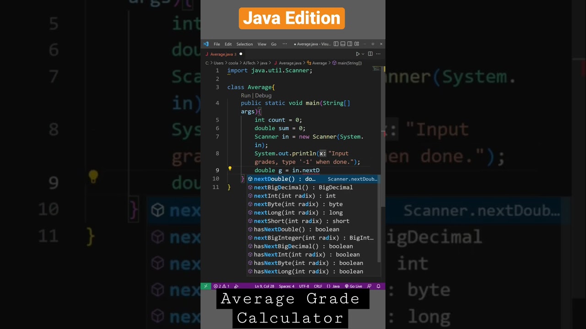Click the AJTech breadcrumb segment

[249, 63]
